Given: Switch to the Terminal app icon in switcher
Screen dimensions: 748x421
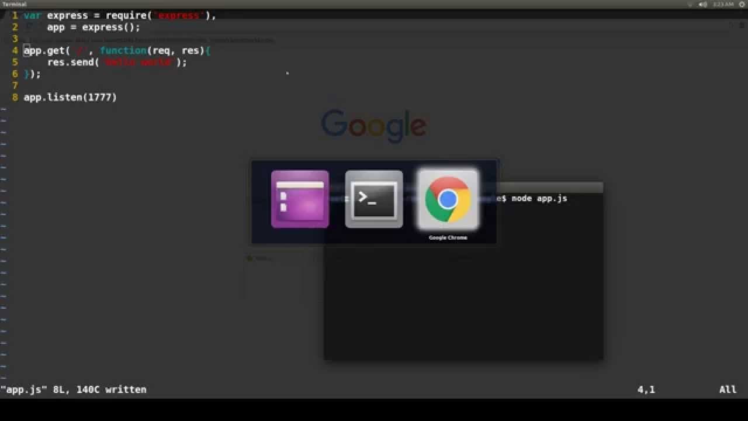Looking at the screenshot, I should pos(374,199).
